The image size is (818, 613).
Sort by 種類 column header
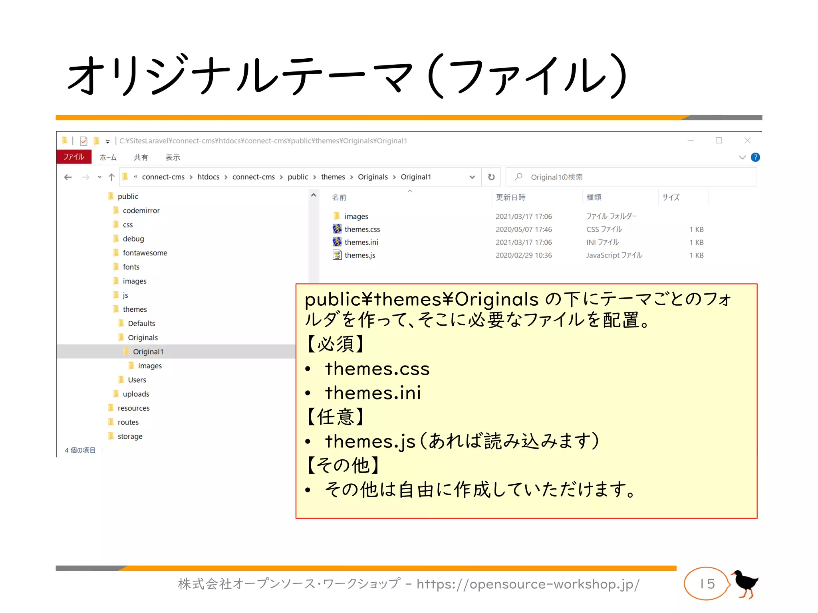point(594,197)
